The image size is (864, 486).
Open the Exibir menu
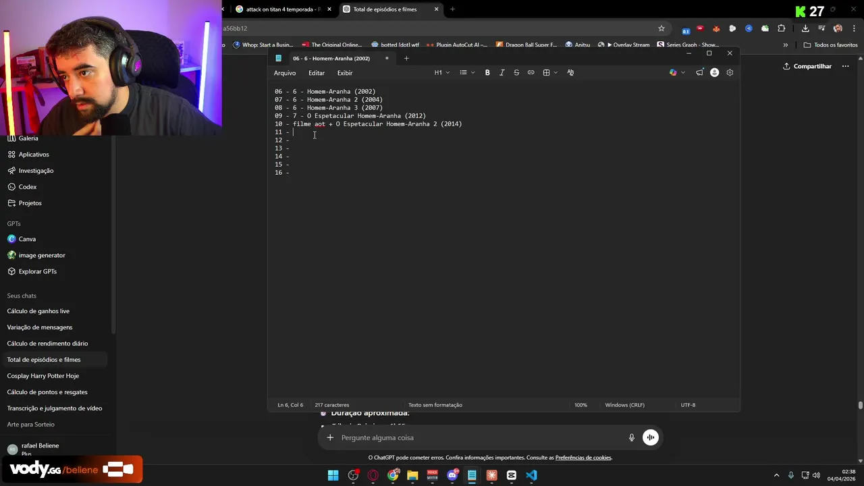pos(345,73)
